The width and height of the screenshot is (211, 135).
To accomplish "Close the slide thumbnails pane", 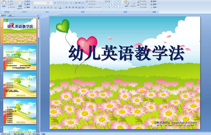I will (x=38, y=16).
